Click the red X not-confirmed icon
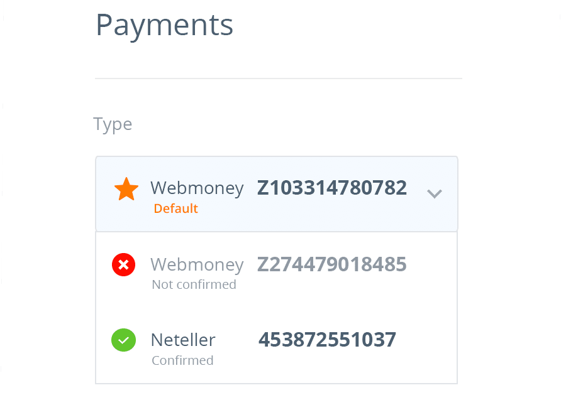The width and height of the screenshot is (561, 405). click(x=123, y=265)
